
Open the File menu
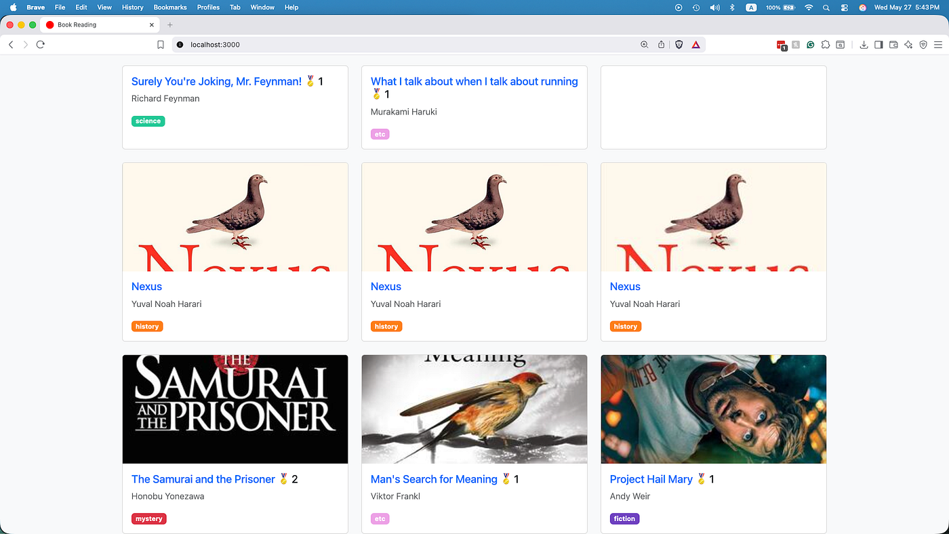coord(60,7)
